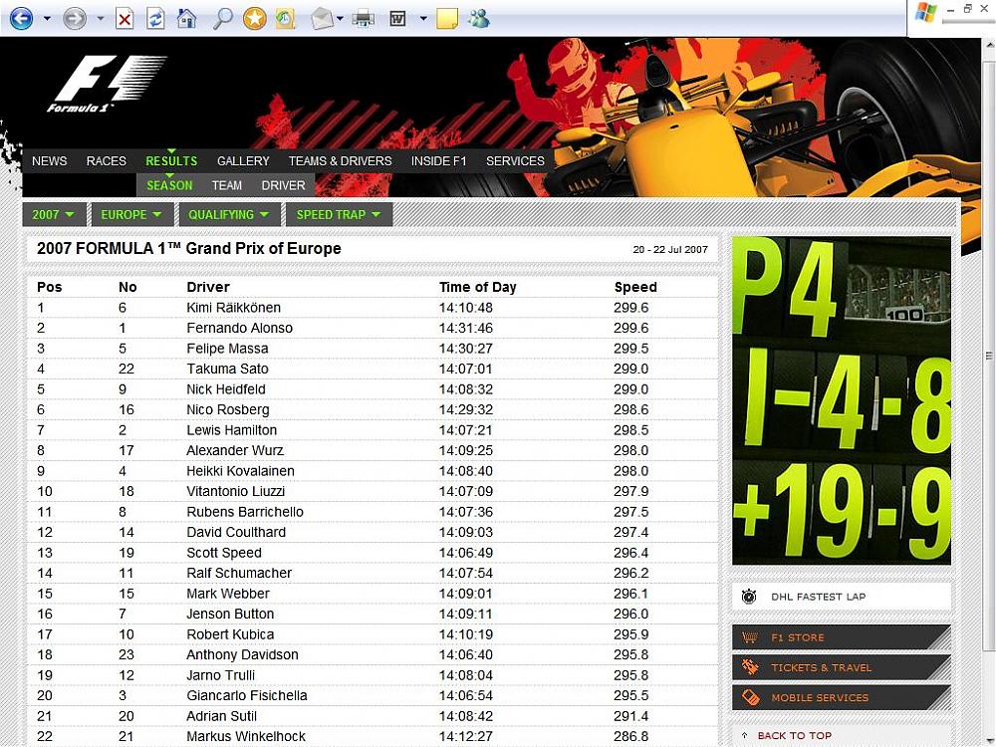Click the Speed column header
The height and width of the screenshot is (747, 996).
pyautogui.click(x=635, y=287)
